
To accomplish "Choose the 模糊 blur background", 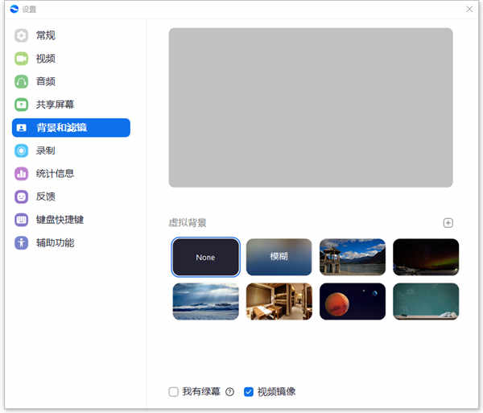I will (279, 257).
